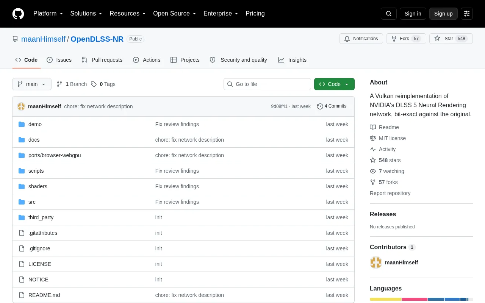The height and width of the screenshot is (303, 485).
Task: Click the Tags tag icon
Action: coord(94,84)
